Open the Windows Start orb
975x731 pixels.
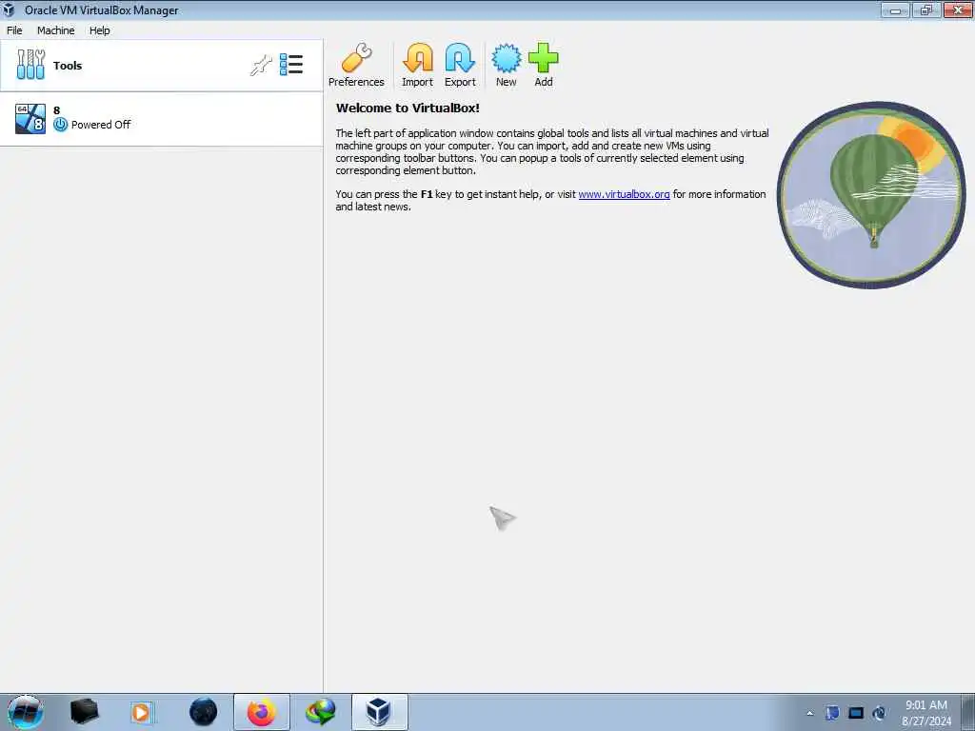pos(25,712)
